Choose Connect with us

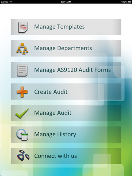pos(66,156)
